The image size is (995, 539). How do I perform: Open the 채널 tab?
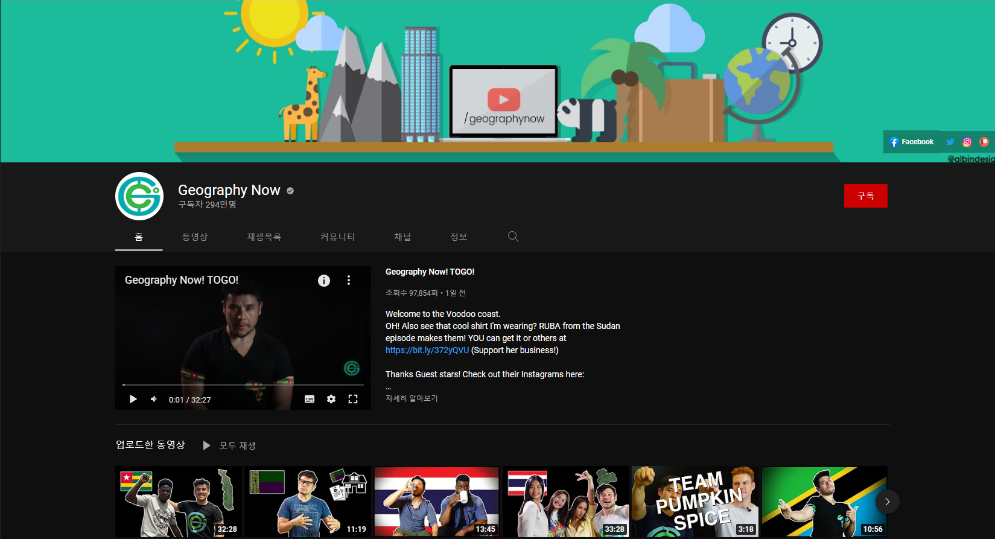tap(402, 237)
